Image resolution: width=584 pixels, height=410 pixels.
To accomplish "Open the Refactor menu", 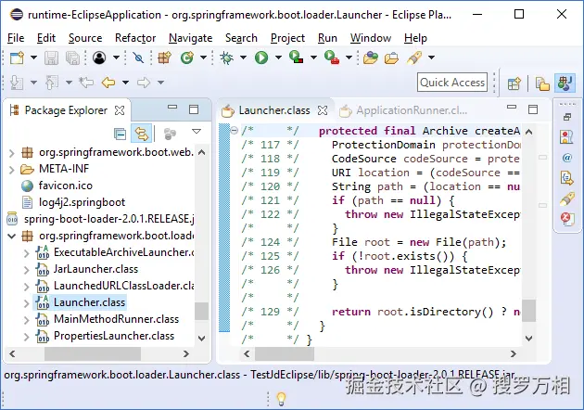I will tap(135, 38).
